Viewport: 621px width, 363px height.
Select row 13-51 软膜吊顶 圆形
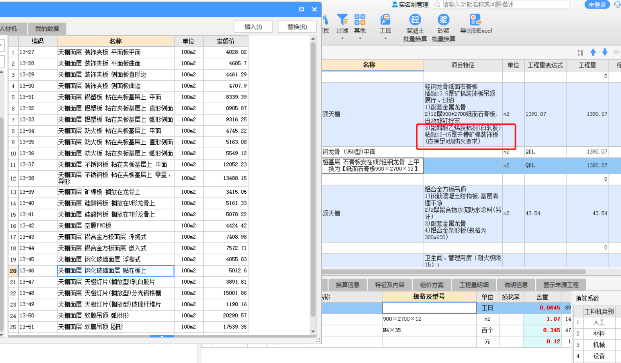[128, 327]
